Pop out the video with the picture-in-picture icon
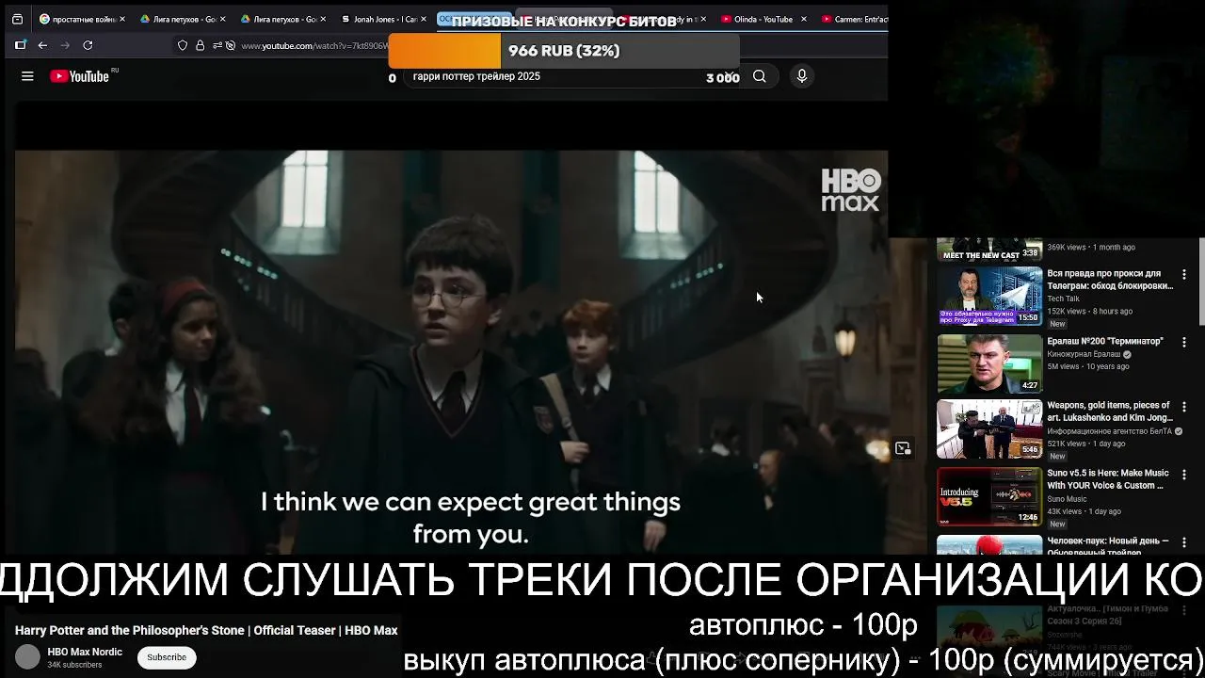 [903, 449]
